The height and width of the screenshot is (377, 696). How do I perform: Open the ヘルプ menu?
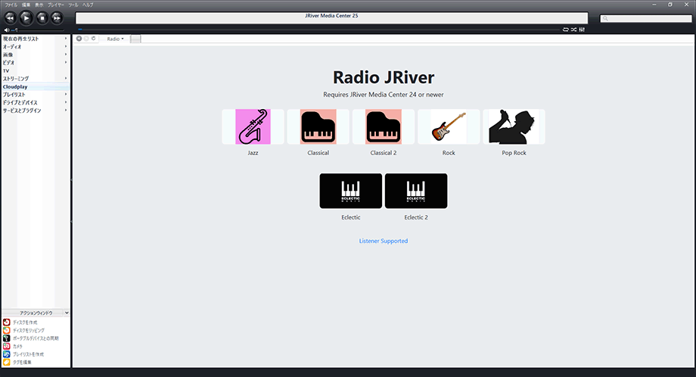pyautogui.click(x=88, y=5)
